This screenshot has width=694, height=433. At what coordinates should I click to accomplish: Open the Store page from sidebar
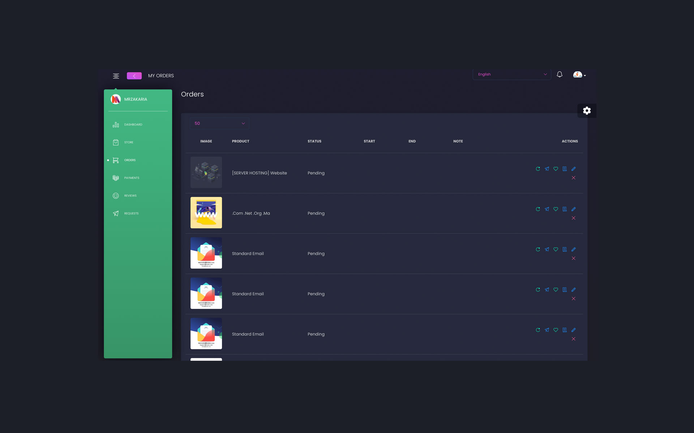coord(128,142)
